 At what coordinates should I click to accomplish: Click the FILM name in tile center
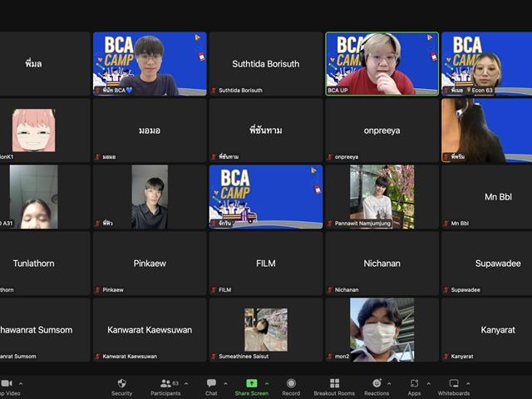pos(266,264)
